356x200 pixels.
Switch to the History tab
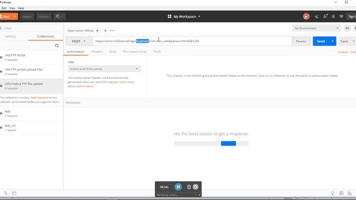11,37
